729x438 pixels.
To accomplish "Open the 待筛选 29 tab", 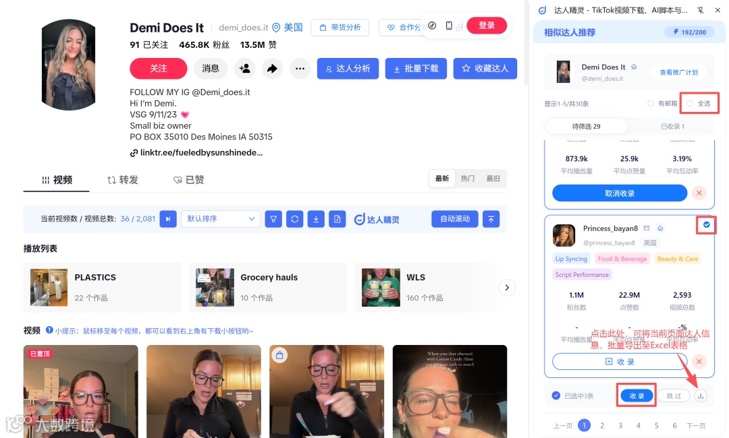I will (586, 126).
